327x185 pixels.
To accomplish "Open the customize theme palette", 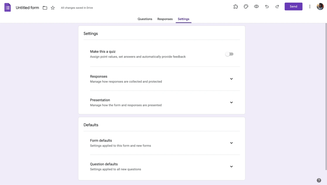I will click(246, 7).
